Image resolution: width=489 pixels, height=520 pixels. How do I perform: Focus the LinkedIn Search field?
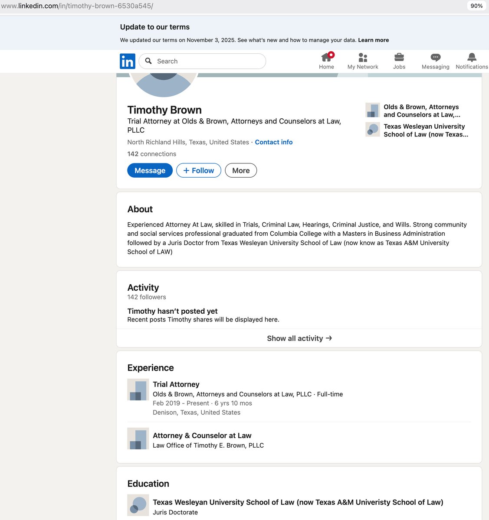click(202, 61)
